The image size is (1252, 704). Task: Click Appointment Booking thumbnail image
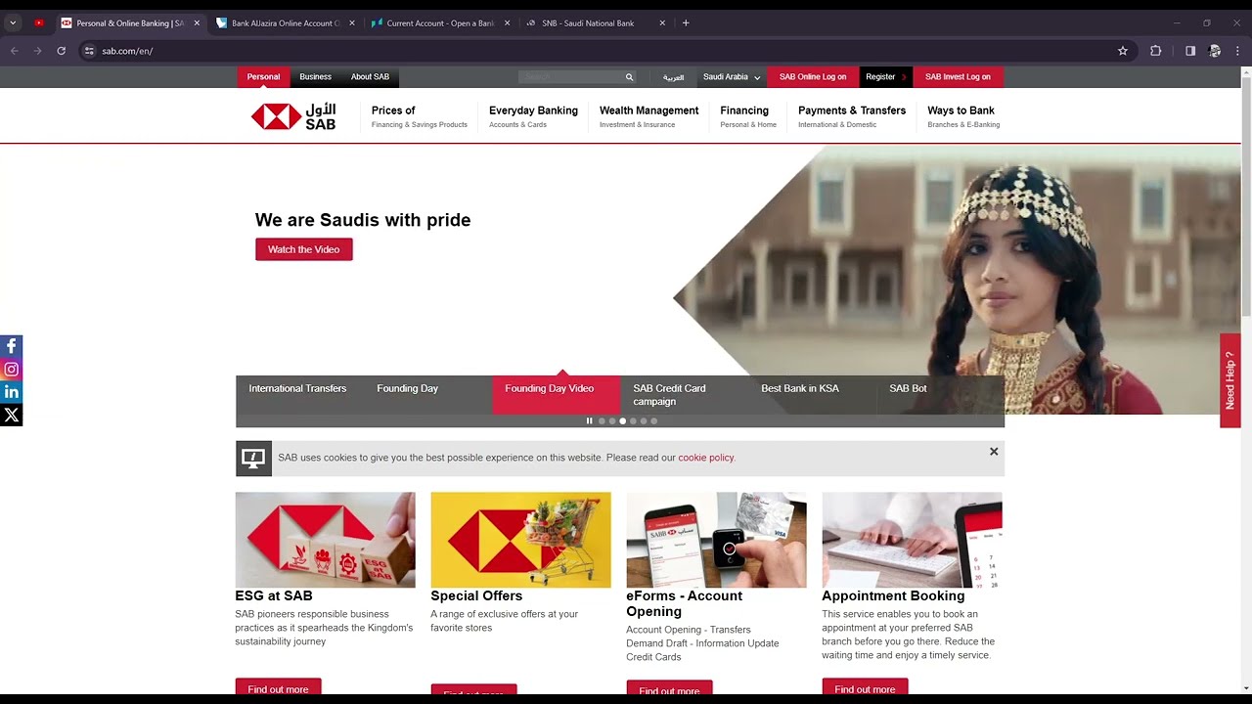click(912, 540)
